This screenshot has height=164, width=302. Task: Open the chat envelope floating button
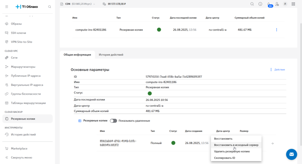click(291, 154)
